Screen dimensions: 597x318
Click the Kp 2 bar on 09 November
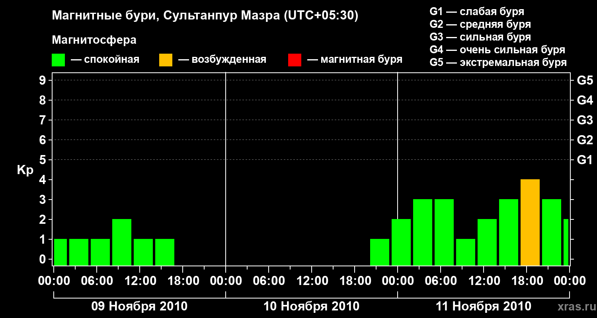122,242
